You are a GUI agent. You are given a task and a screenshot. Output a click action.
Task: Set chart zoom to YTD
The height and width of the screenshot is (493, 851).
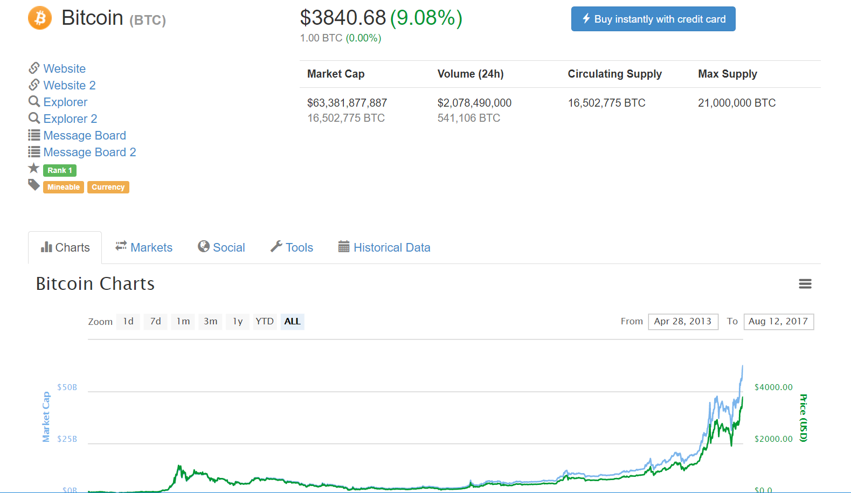[x=265, y=322]
